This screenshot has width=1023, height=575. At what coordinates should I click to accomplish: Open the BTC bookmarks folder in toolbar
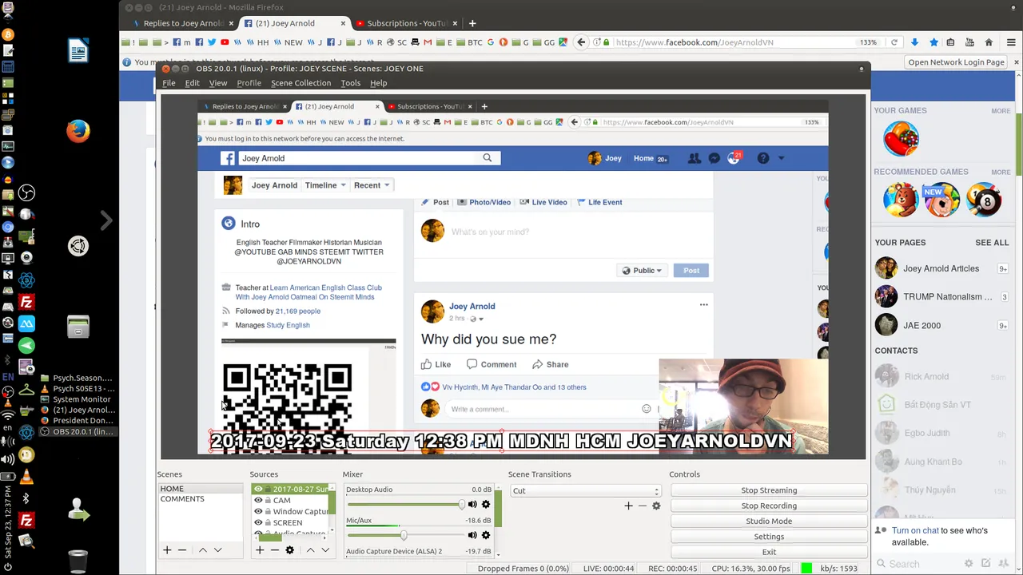(x=470, y=42)
